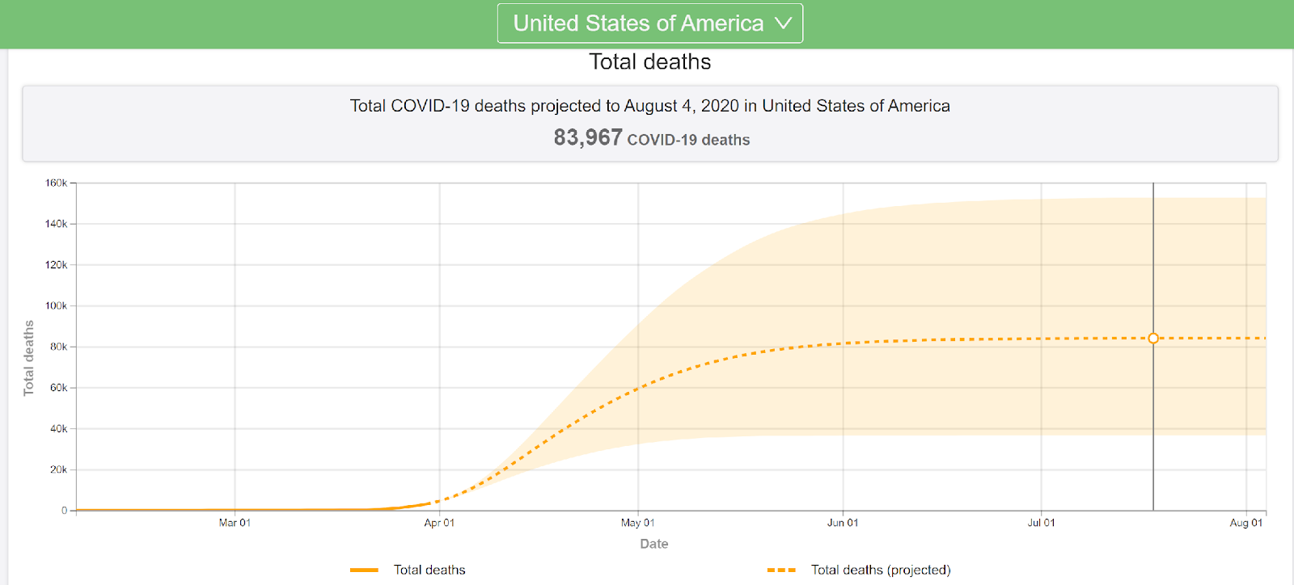The image size is (1294, 585).
Task: Select the circular data point on projected line
Action: pos(1153,339)
